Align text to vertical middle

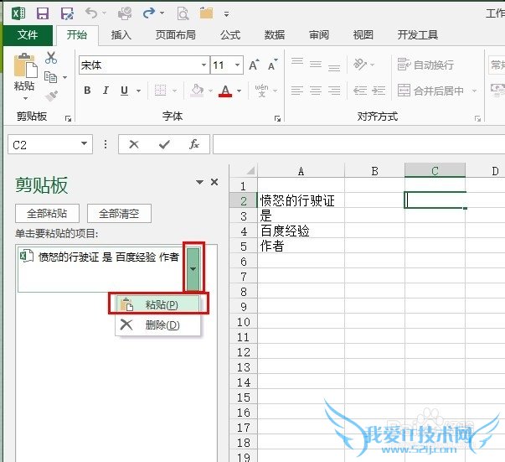pos(316,65)
